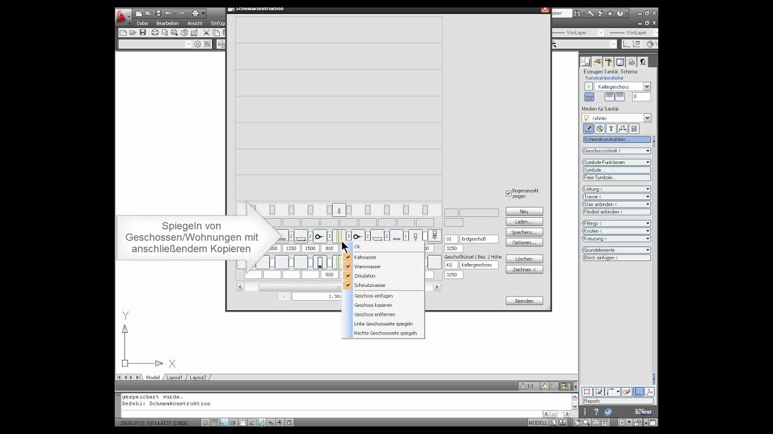773x434 pixels.
Task: Click the Laden... button
Action: tap(524, 222)
